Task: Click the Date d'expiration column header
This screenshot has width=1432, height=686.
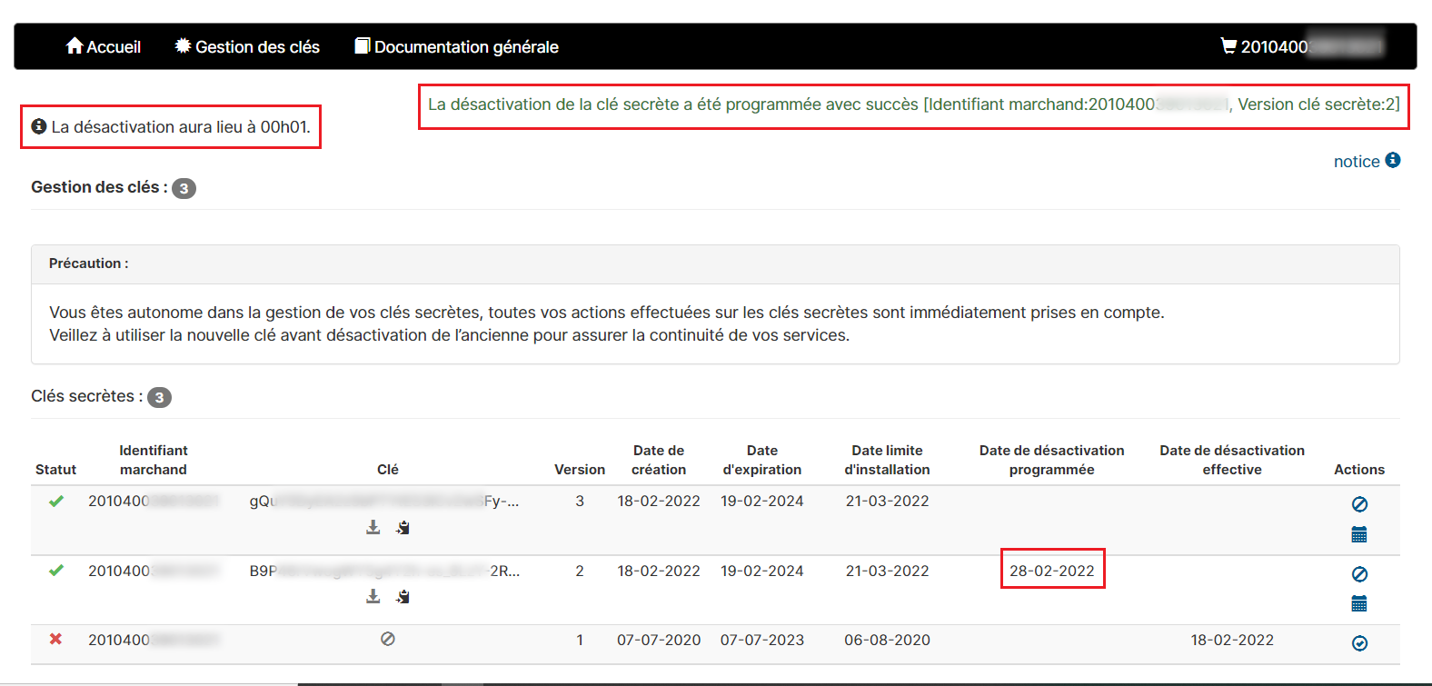Action: coord(762,460)
